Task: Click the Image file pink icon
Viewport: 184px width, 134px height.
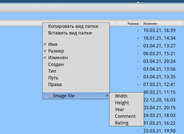Action: tap(50, 96)
